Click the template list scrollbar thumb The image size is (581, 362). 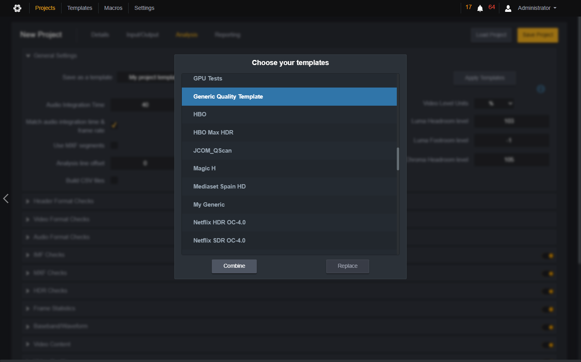click(x=398, y=159)
